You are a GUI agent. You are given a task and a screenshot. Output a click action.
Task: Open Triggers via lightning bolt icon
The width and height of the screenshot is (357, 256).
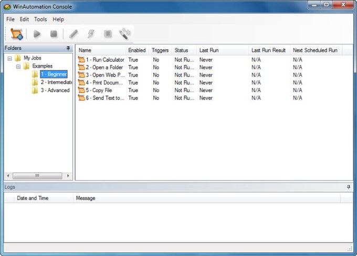pos(91,34)
